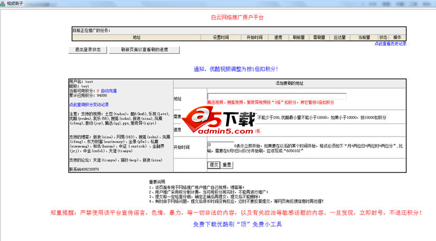This screenshot has height=241, width=436.
Task: Click the 联系QQ408230970 text
Action: click(x=84, y=169)
